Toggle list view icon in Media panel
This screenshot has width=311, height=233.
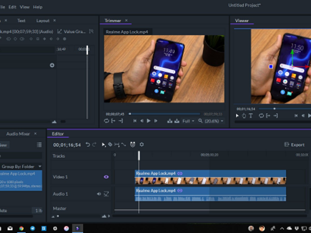[39, 145]
